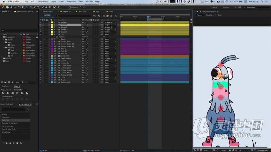Screen dimensions: 271x152
Task: Hide the Spine 03 layer
Action: point(40,27)
